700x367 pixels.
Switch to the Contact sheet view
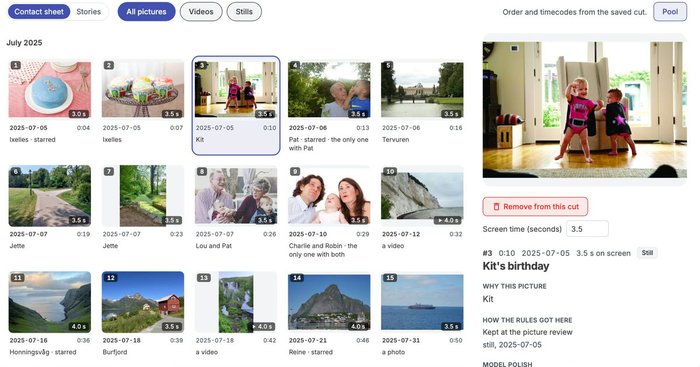pos(39,12)
